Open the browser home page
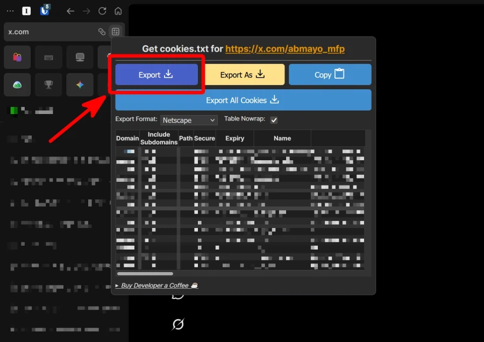484x342 pixels. pyautogui.click(x=118, y=11)
